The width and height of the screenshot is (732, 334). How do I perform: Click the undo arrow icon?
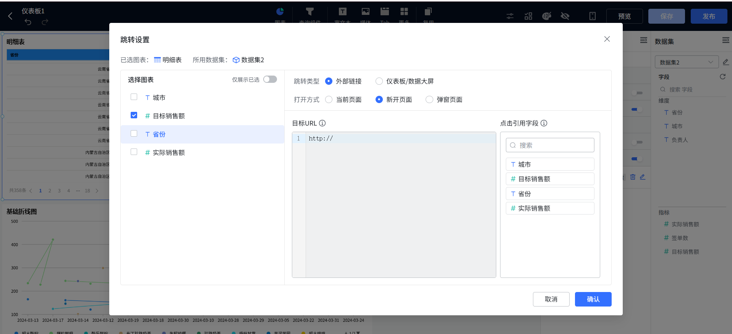(28, 22)
